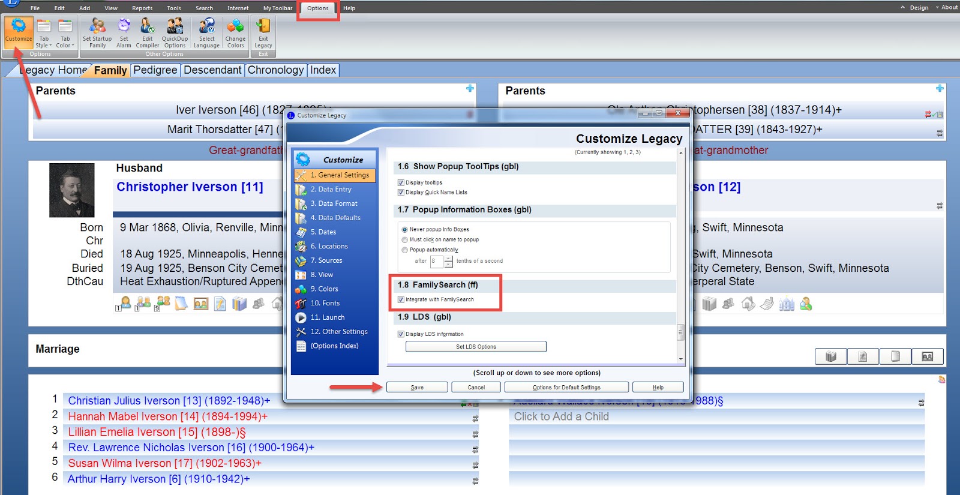Select 6. Locations category
Image resolution: width=960 pixels, height=495 pixels.
(x=335, y=247)
